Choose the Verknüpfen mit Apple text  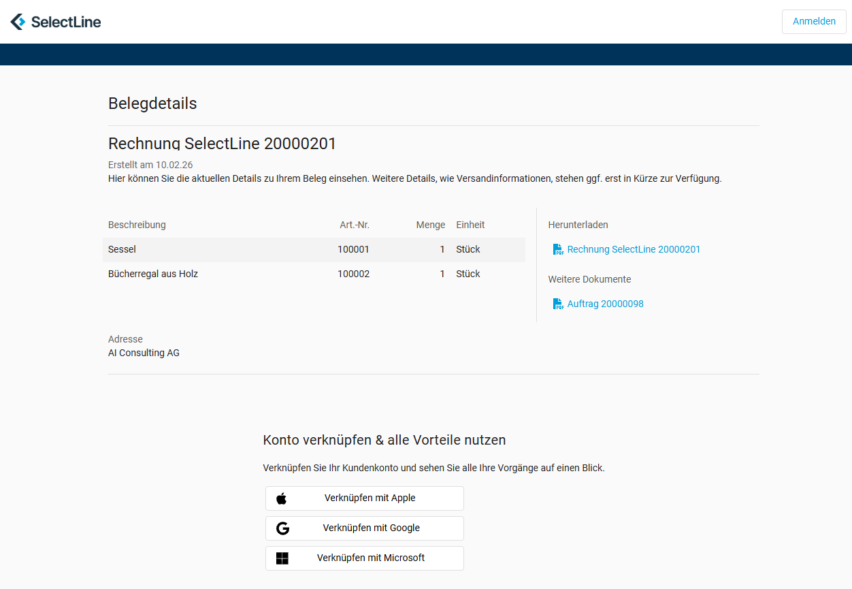370,498
